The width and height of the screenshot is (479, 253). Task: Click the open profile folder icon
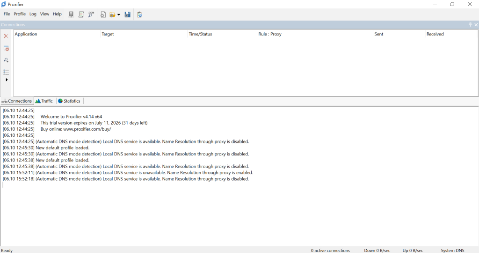click(112, 14)
